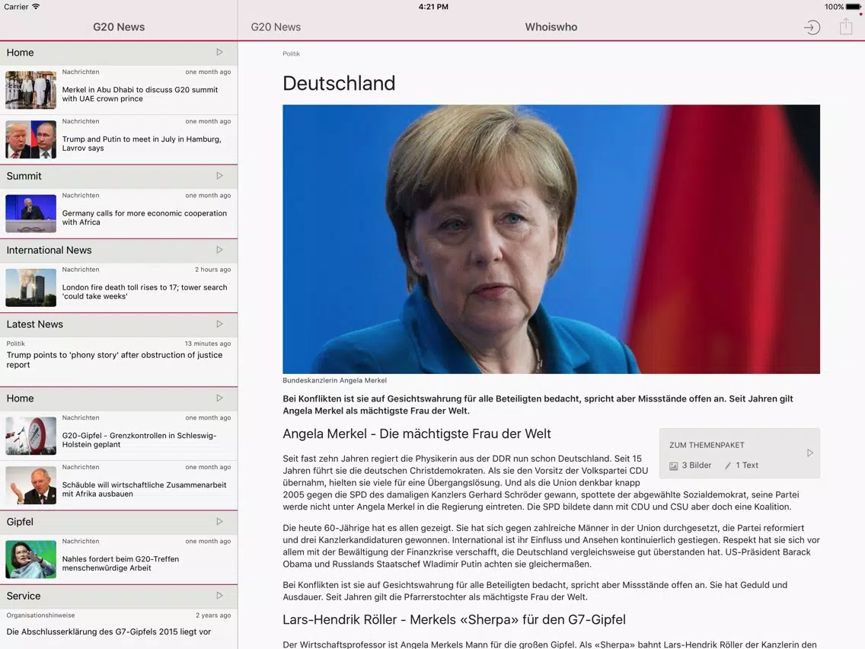This screenshot has height=649, width=865.
Task: Click the '2 hours ago' timestamp
Action: point(213,270)
